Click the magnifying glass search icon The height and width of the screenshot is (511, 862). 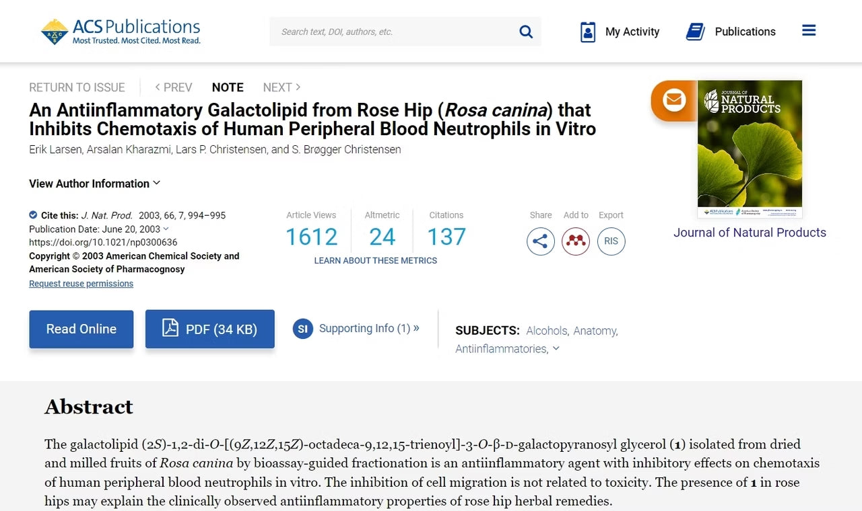point(526,32)
